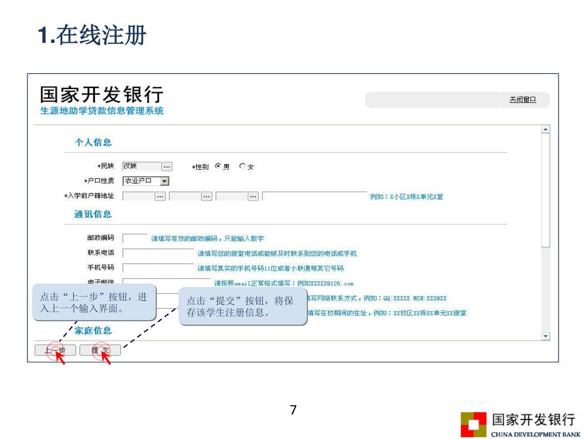Click the first province address box
The image size is (586, 439).
[x=138, y=197]
